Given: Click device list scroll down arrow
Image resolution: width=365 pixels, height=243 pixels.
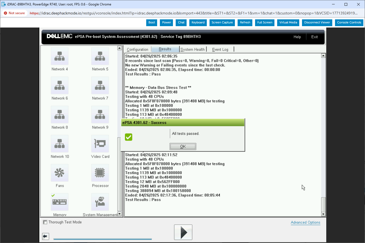Looking at the screenshot, I should pyautogui.click(x=119, y=214).
